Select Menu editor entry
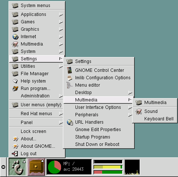This screenshot has width=178, height=177. (99, 85)
